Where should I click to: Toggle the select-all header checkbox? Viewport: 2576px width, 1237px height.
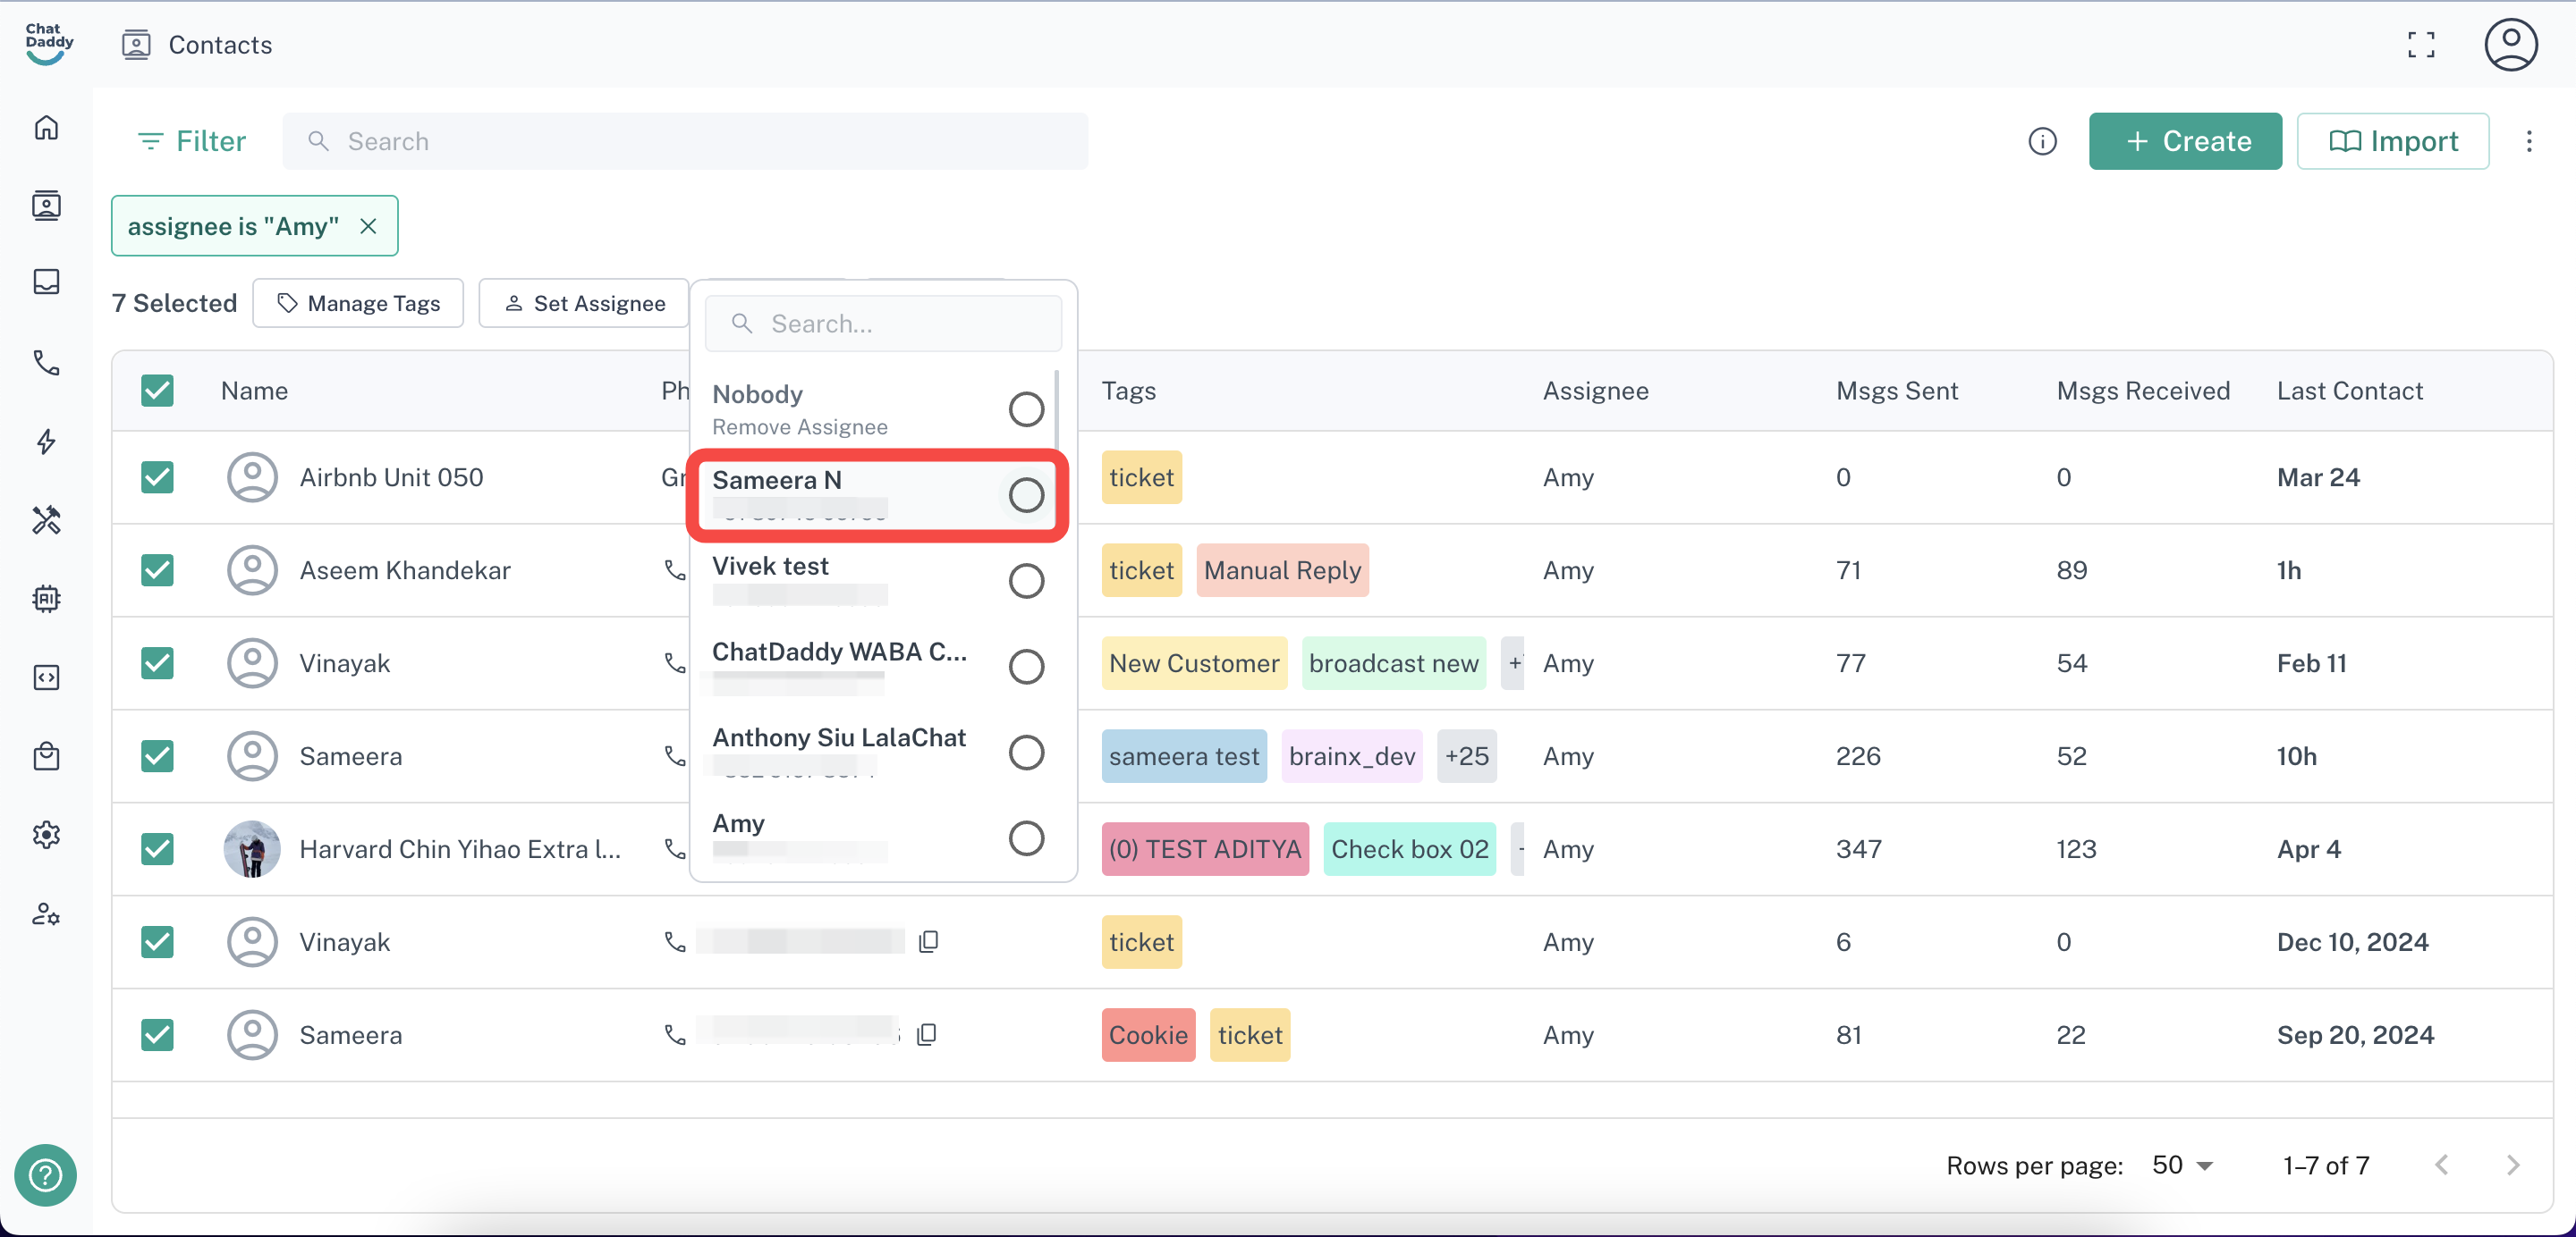click(157, 391)
